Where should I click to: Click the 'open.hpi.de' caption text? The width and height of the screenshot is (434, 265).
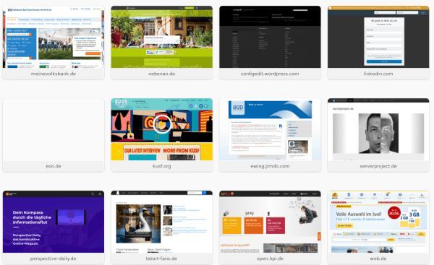[270, 259]
